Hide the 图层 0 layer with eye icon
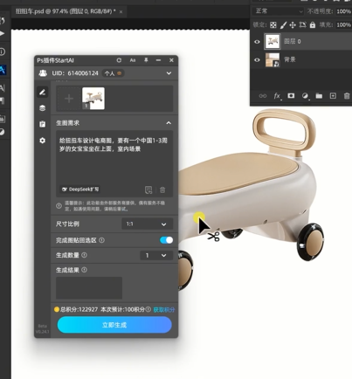Image resolution: width=352 pixels, height=379 pixels. (x=257, y=42)
